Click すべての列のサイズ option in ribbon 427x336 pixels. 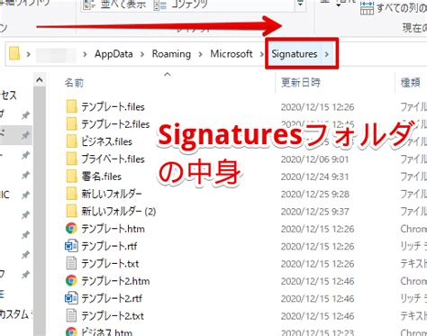pyautogui.click(x=394, y=7)
